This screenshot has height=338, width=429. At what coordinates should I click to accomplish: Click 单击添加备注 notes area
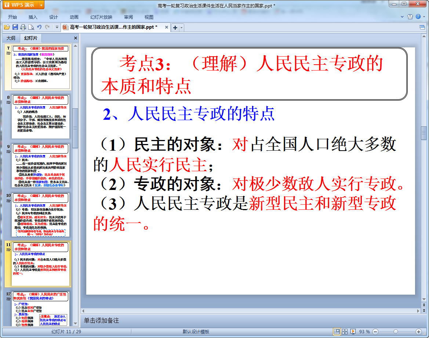101,320
